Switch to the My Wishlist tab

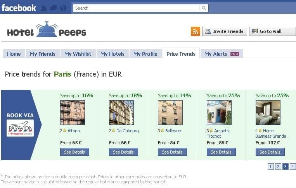(x=78, y=54)
